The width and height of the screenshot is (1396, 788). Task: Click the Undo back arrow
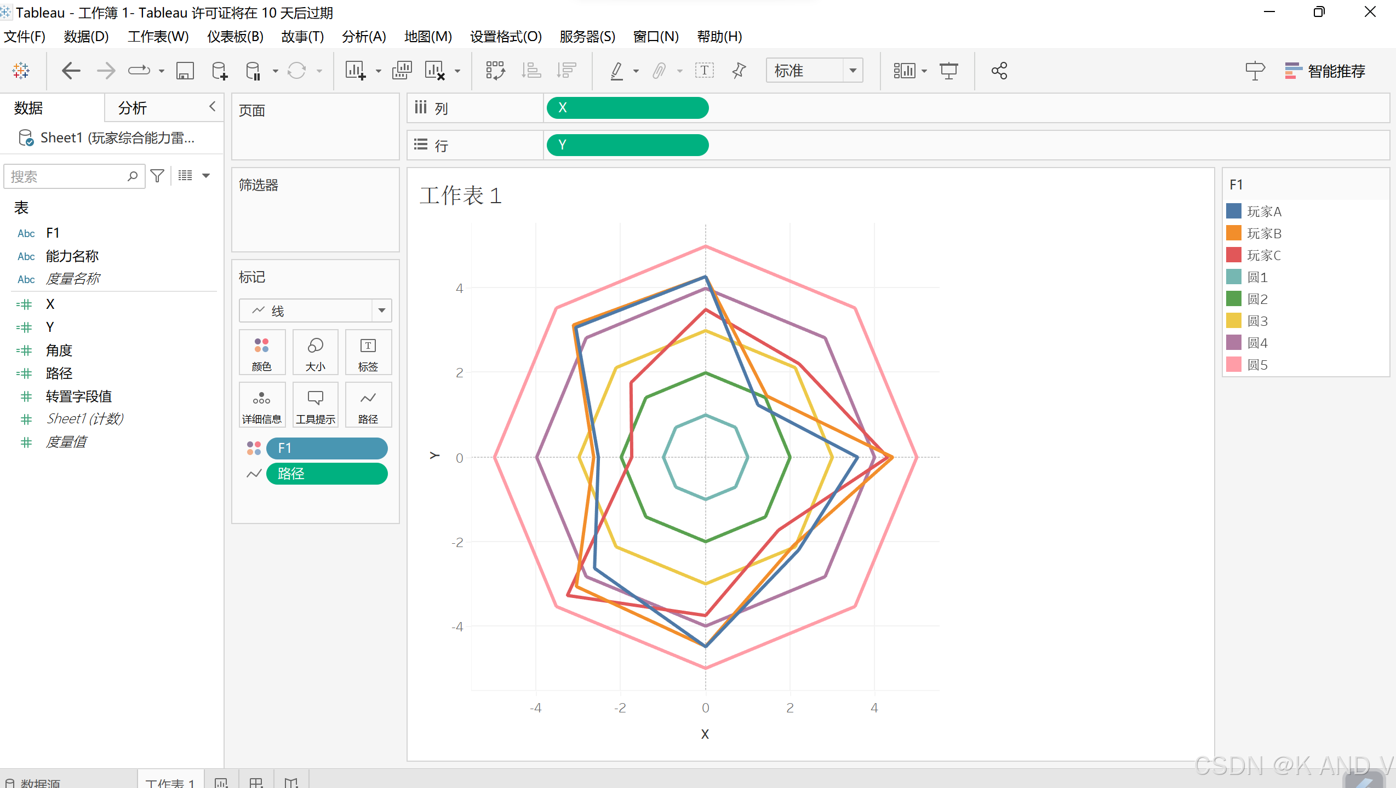(71, 71)
